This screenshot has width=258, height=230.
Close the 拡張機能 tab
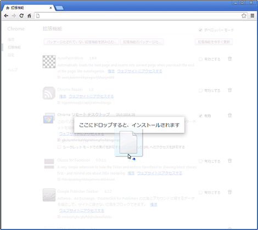[x=51, y=8]
